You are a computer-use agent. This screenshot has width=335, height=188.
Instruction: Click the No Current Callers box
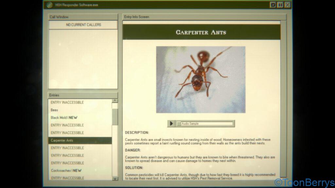pyautogui.click(x=83, y=25)
